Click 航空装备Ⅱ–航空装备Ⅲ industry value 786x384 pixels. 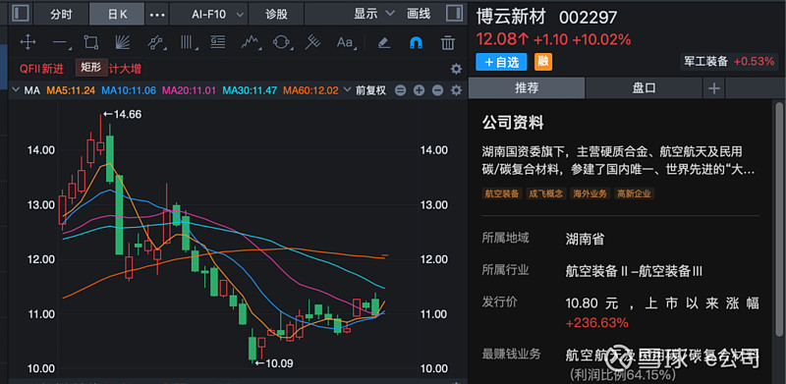point(634,272)
